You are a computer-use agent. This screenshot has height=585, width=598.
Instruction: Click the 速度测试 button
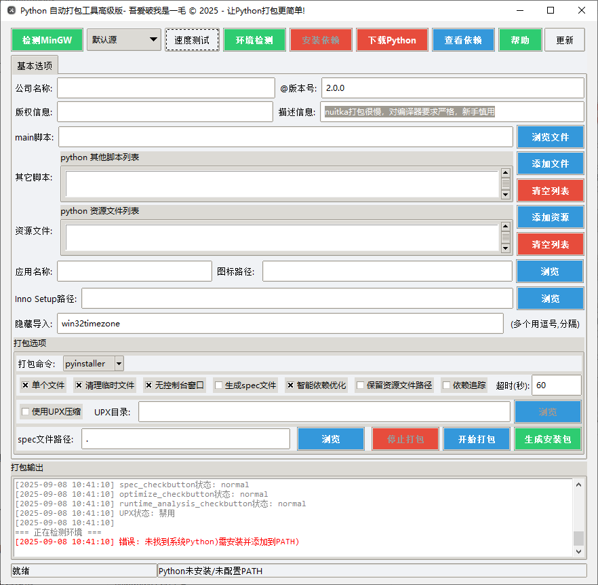click(x=193, y=40)
